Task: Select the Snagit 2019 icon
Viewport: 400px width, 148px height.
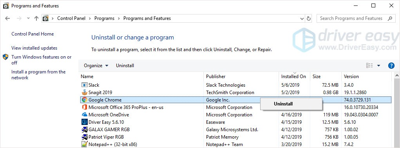Action: [85, 92]
